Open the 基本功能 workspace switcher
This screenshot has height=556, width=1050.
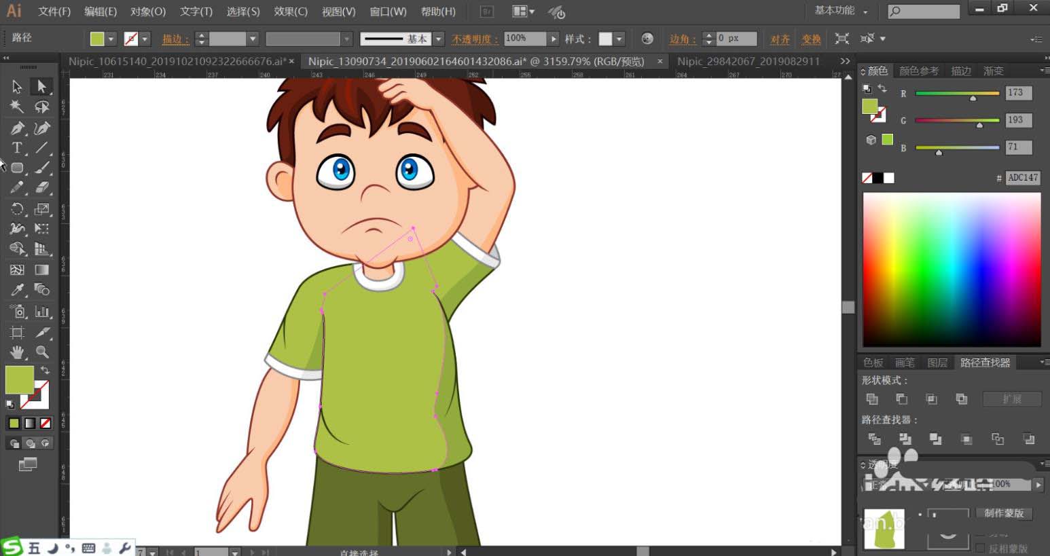[841, 11]
